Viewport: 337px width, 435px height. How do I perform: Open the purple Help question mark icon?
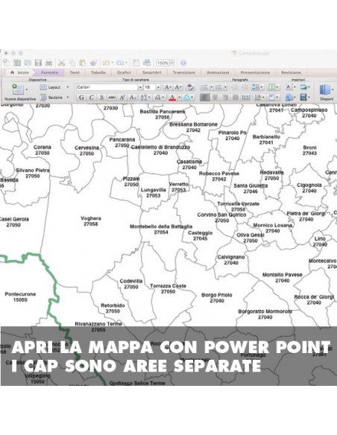coord(183,63)
